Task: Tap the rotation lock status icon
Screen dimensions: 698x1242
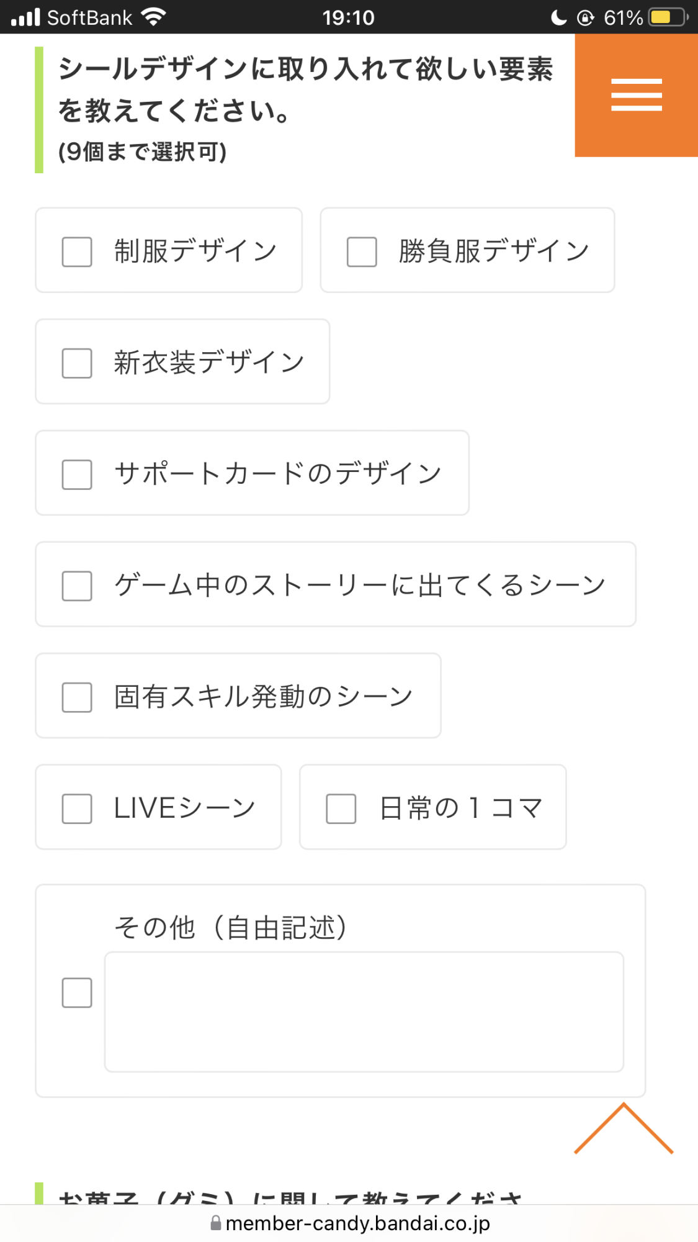Action: 585,17
